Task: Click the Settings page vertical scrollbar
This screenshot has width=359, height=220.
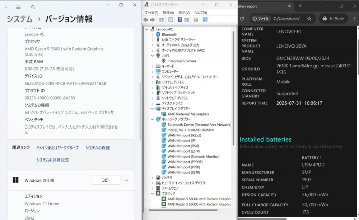Action: click(x=140, y=111)
